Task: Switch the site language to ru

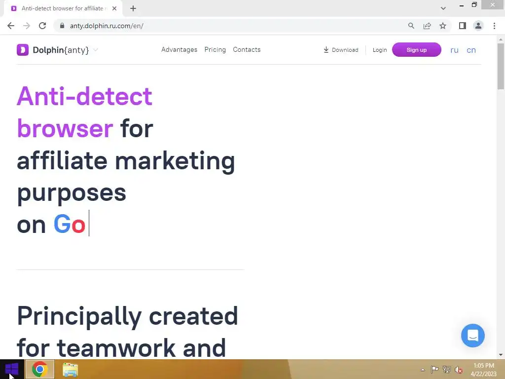Action: click(x=454, y=50)
